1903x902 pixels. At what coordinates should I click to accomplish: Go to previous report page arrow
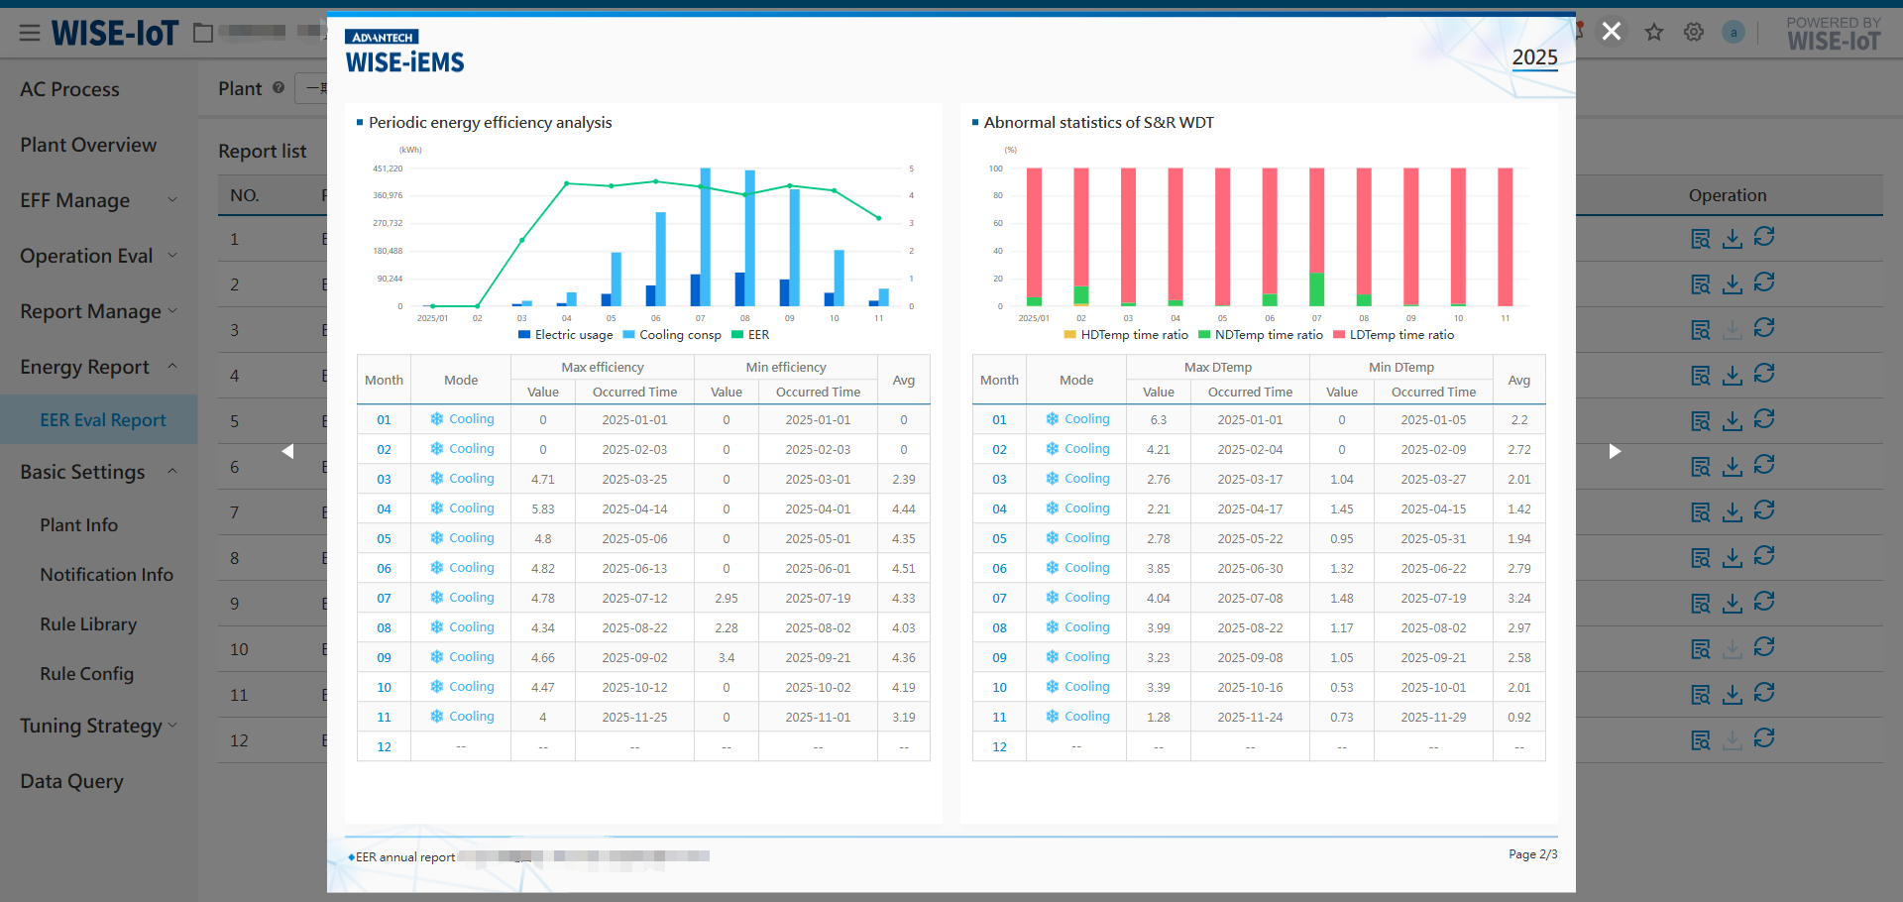point(287,452)
